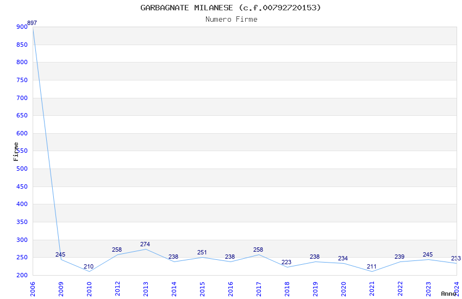The width and height of the screenshot is (462, 299).
Task: Select the 2024 year label on x-axis
Action: click(457, 289)
